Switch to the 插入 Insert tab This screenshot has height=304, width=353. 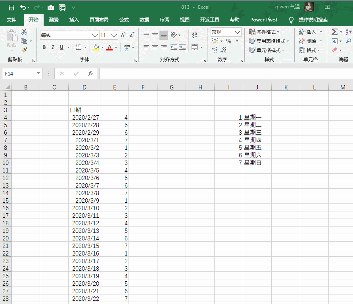[x=74, y=20]
